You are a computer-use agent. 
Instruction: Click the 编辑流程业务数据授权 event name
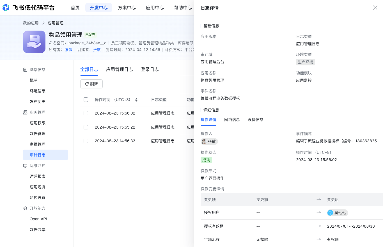point(220,98)
